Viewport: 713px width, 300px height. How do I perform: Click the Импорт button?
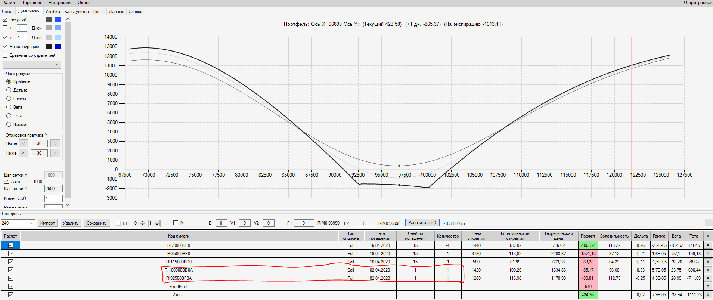point(47,223)
